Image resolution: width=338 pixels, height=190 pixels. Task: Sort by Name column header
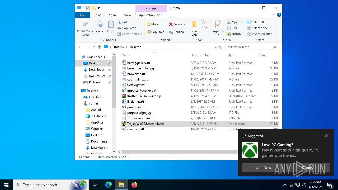point(154,55)
